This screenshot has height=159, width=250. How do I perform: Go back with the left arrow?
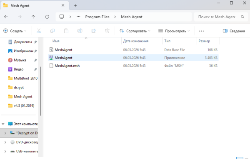(6, 17)
